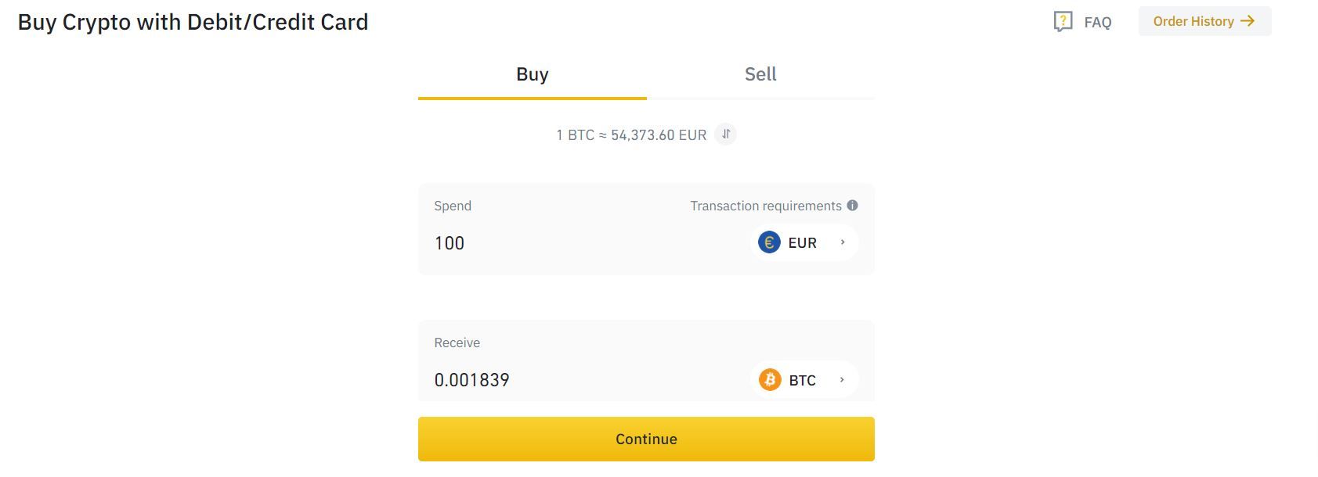Expand the BTC crypto chevron
1318x477 pixels.
coord(842,380)
